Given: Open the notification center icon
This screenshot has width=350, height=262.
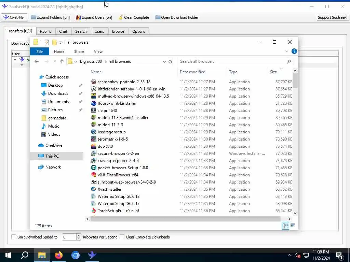Looking at the screenshot, I should tap(339, 255).
